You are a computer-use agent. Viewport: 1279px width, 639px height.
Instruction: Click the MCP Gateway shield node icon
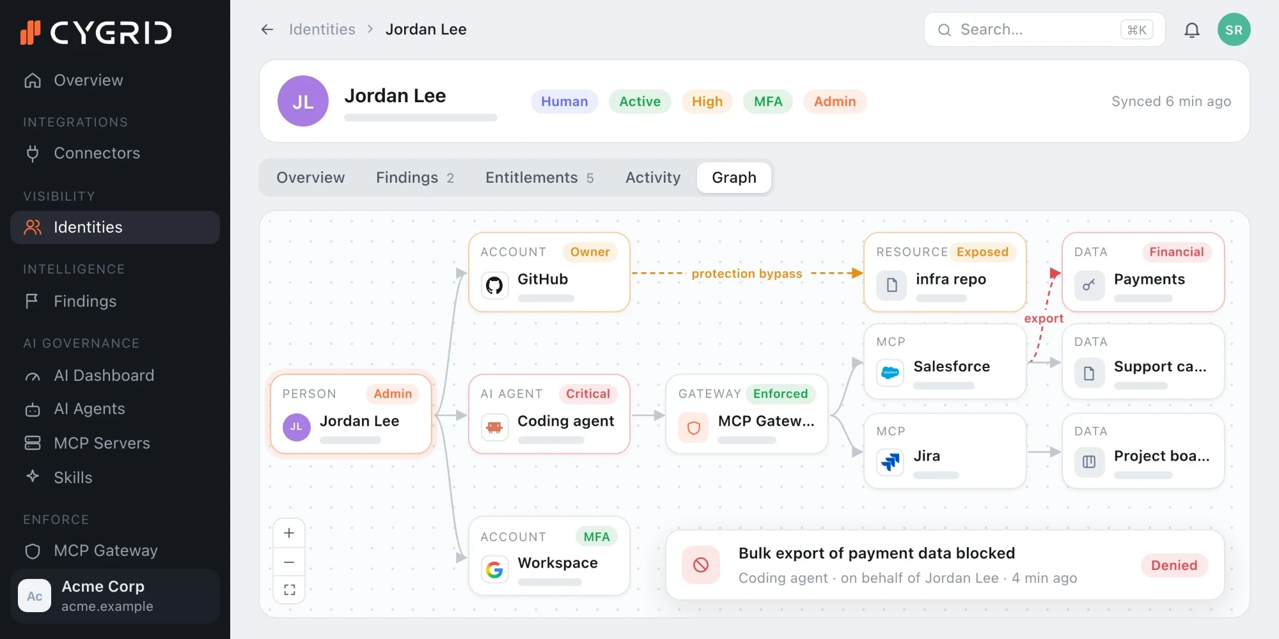(x=694, y=427)
